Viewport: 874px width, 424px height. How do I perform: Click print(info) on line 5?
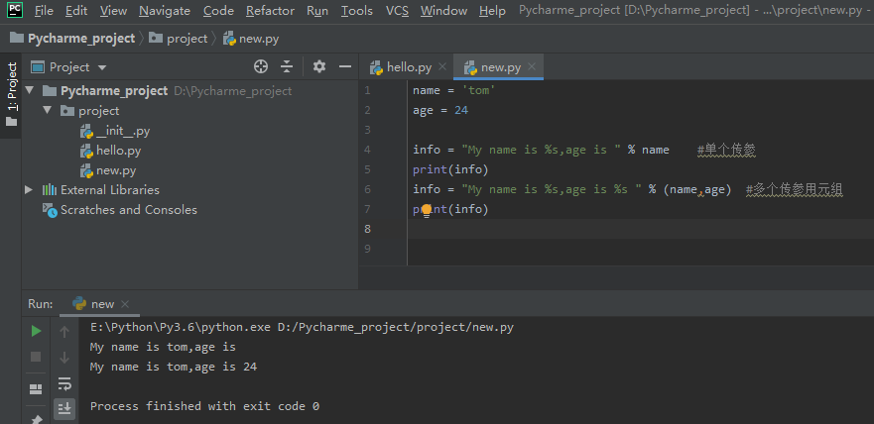[450, 169]
